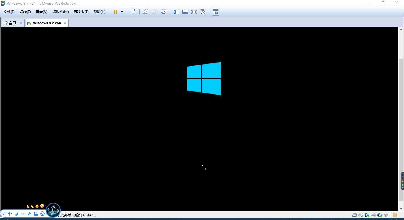
Task: Click the webcam device status icon
Action: [386, 215]
